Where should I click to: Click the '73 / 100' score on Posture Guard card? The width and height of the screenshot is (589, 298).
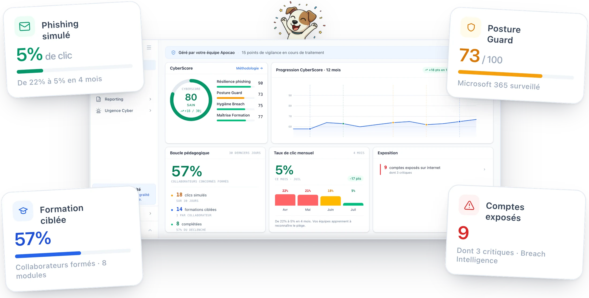point(481,56)
